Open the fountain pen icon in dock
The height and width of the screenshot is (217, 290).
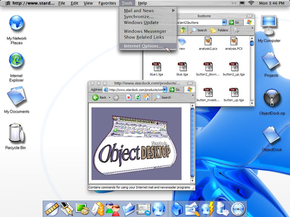click(x=66, y=209)
